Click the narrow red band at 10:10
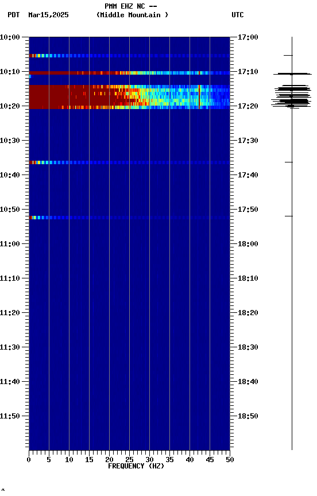Screen dimensions: 317x496 (129, 73)
